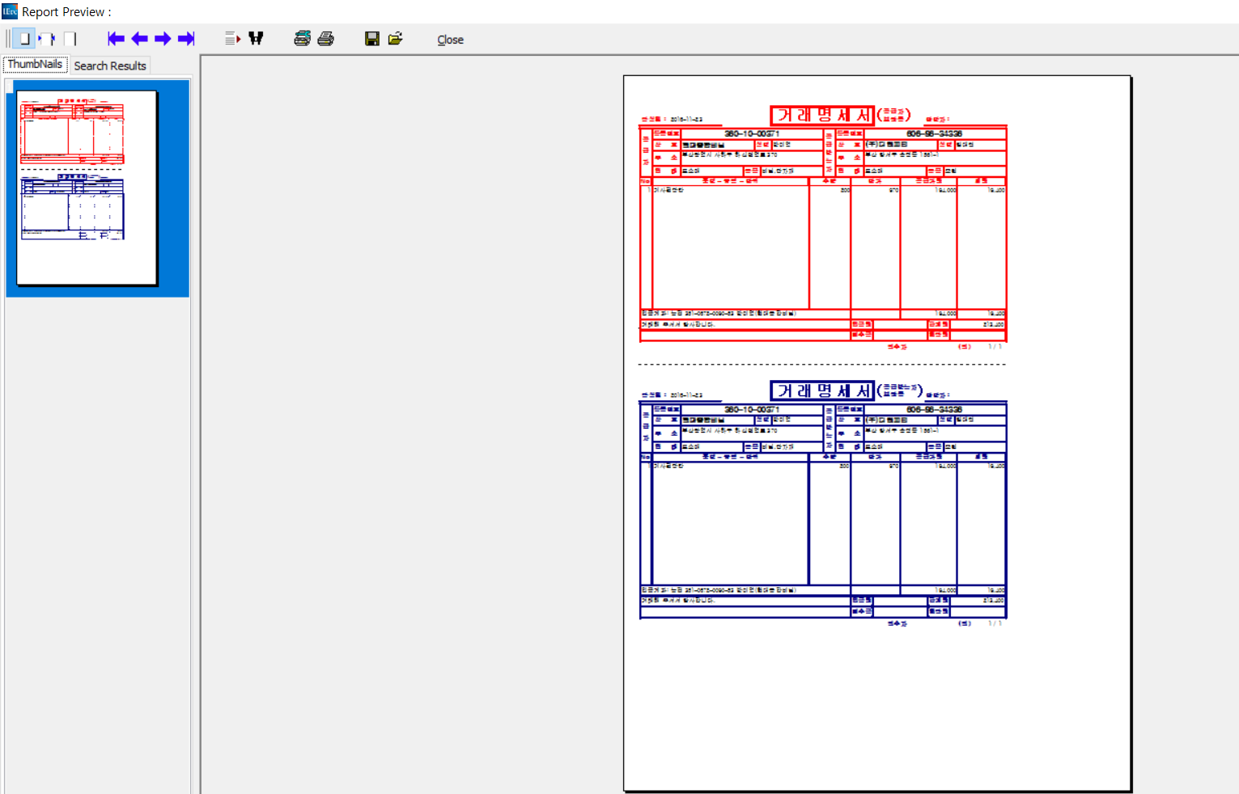Open printer setup with the teal printer icon
The width and height of the screenshot is (1239, 794).
302,39
